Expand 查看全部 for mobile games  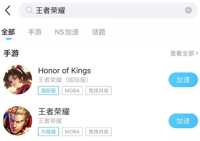(x=184, y=53)
